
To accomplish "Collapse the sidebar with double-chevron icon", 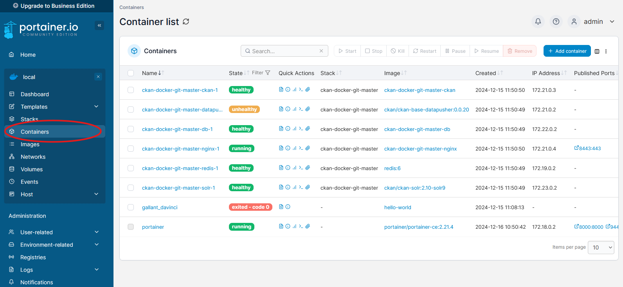I will tap(99, 25).
